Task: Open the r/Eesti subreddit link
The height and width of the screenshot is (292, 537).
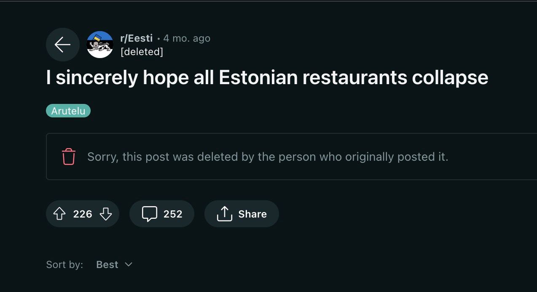Action: [x=136, y=38]
